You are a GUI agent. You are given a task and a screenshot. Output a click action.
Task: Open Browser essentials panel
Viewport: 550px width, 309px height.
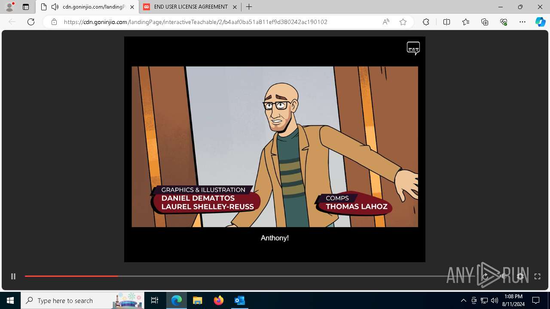tap(504, 22)
